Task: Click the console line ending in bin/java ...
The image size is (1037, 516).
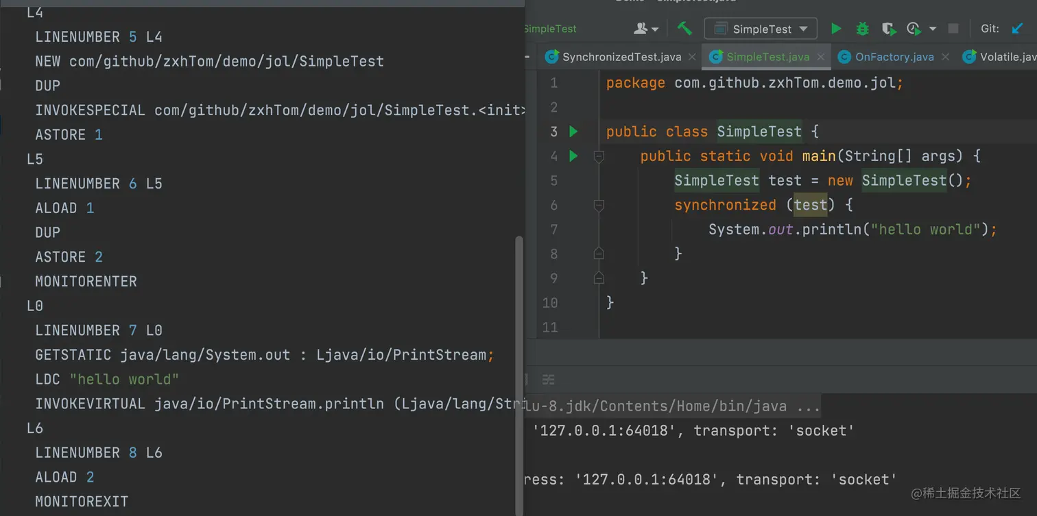Action: point(672,406)
